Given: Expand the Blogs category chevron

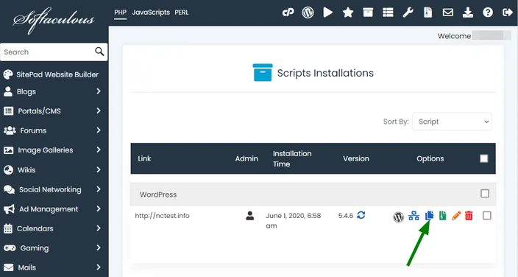Looking at the screenshot, I should pyautogui.click(x=99, y=91).
